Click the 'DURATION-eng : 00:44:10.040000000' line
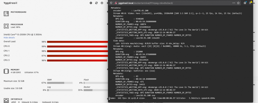Image resolution: width=258 pixels, height=103 pixels. coord(136,79)
